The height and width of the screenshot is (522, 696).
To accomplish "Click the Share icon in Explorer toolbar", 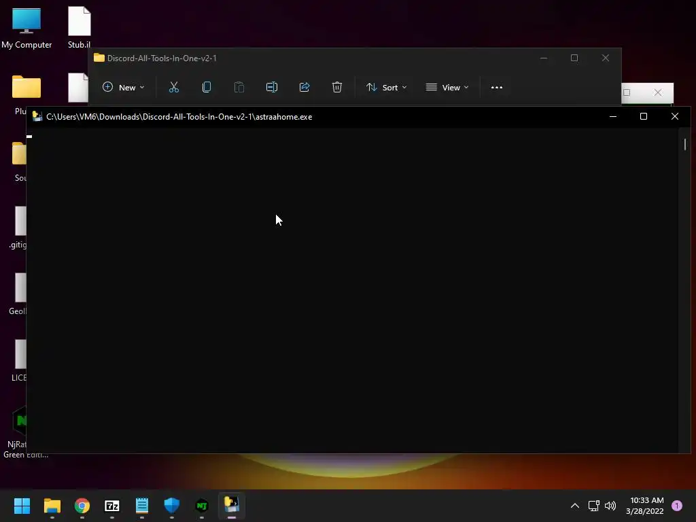I will [x=304, y=88].
